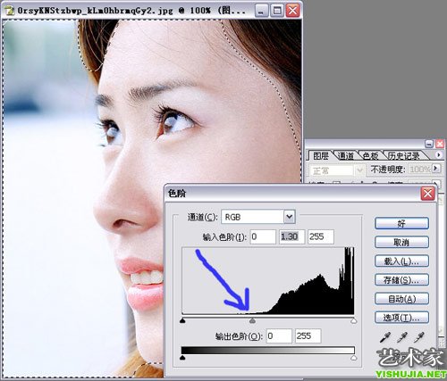Click the 自动(A) auto button
The height and width of the screenshot is (381, 447).
point(401,299)
